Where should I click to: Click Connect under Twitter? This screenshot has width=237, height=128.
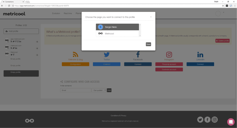click(107, 64)
